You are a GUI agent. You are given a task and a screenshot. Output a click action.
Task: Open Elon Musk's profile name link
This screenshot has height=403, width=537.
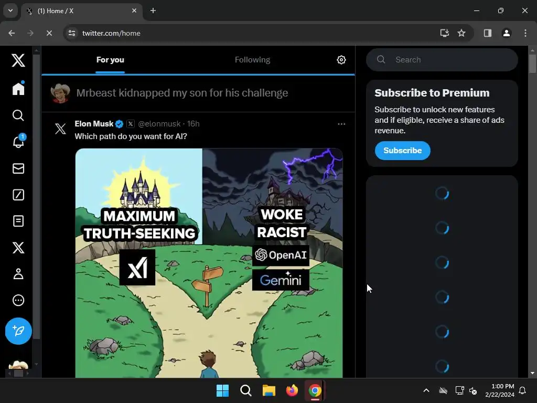tap(94, 124)
